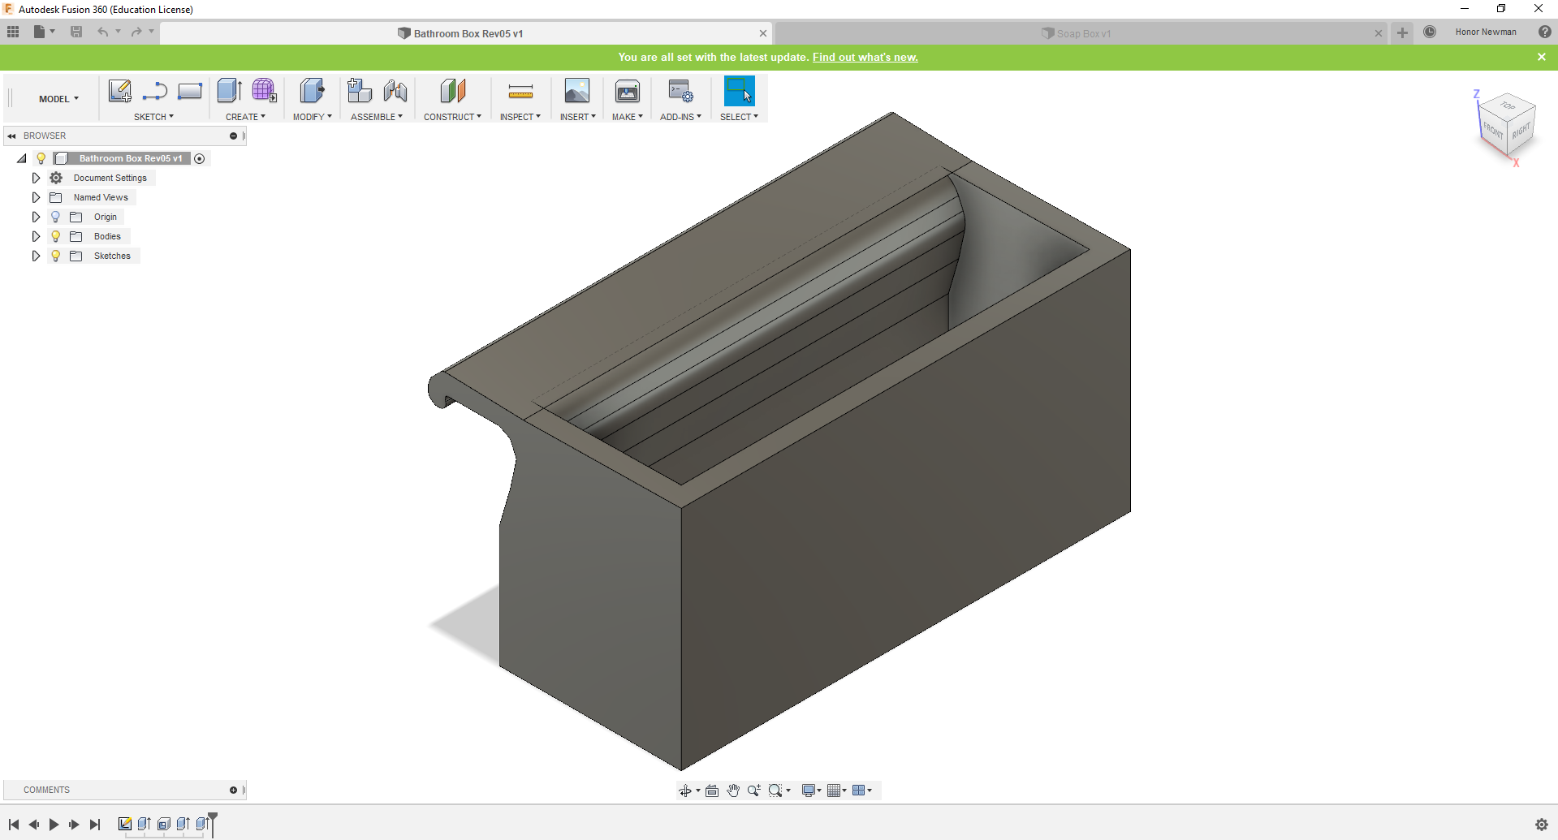Collapse the Browser panel with arrows
Screen dimensions: 1558x840
(x=12, y=136)
